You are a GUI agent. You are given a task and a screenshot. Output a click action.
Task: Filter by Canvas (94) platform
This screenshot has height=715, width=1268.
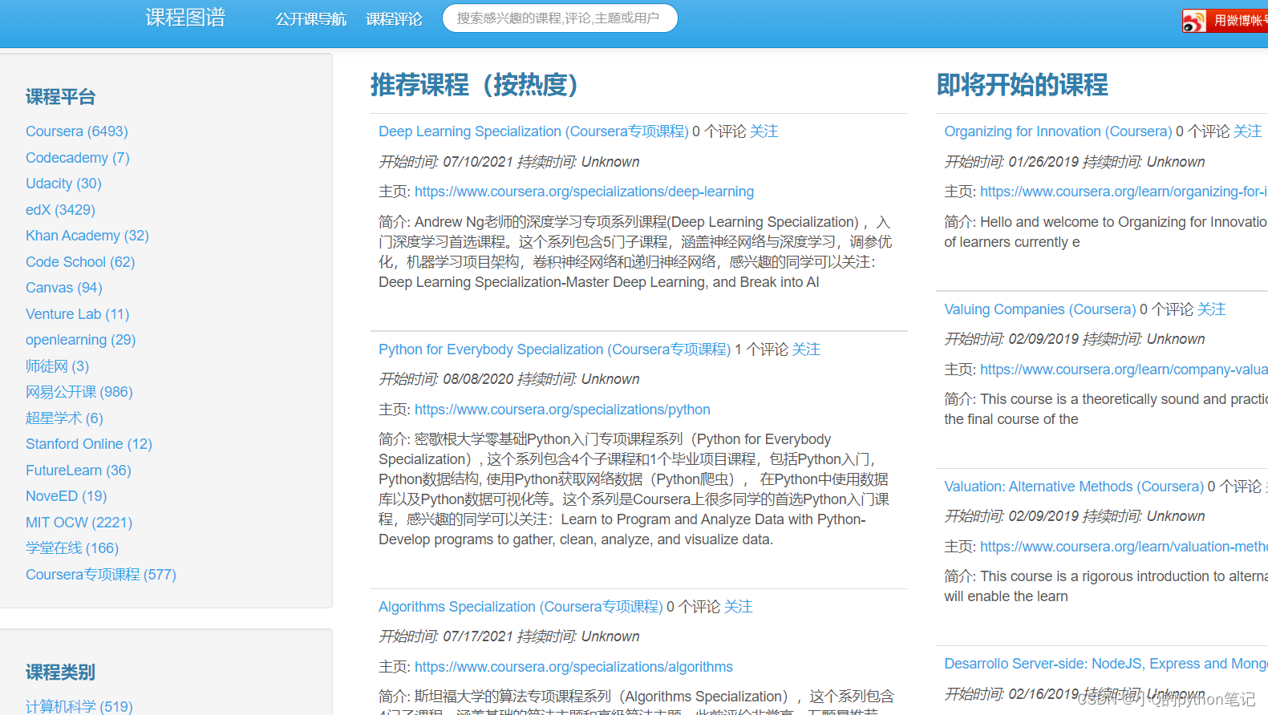[x=64, y=288]
